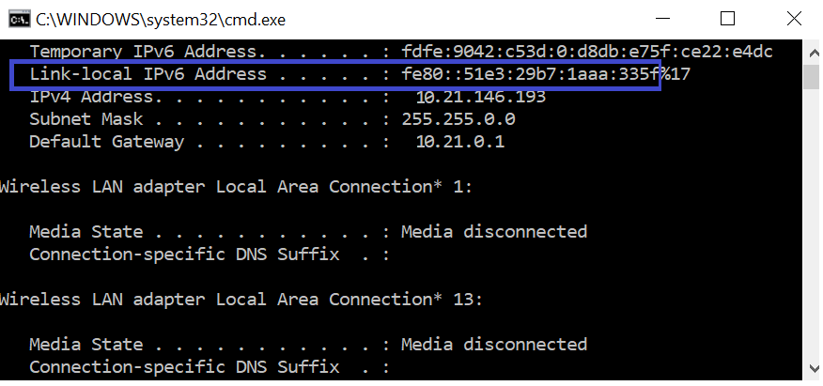This screenshot has width=823, height=386.
Task: Click second Media disconnected status text
Action: pyautogui.click(x=494, y=345)
